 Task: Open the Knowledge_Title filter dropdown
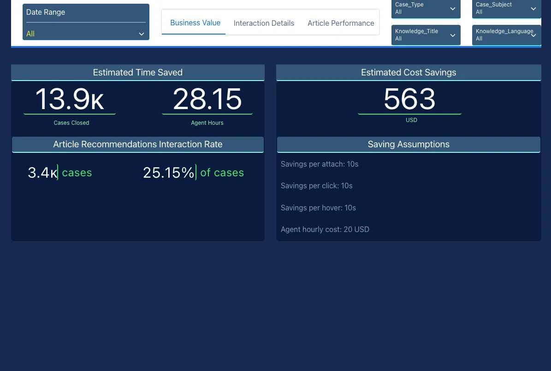pyautogui.click(x=426, y=35)
